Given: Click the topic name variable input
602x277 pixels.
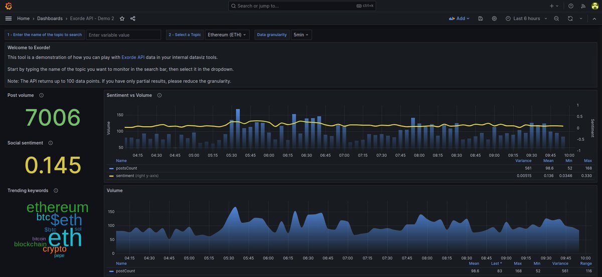Looking at the screenshot, I should coord(123,35).
